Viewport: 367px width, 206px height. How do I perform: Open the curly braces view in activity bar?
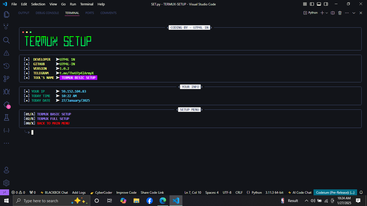pos(6,130)
